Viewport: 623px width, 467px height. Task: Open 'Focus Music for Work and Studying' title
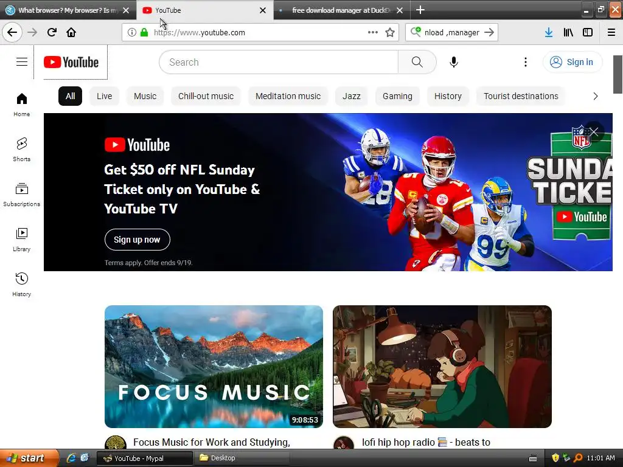pos(211,442)
